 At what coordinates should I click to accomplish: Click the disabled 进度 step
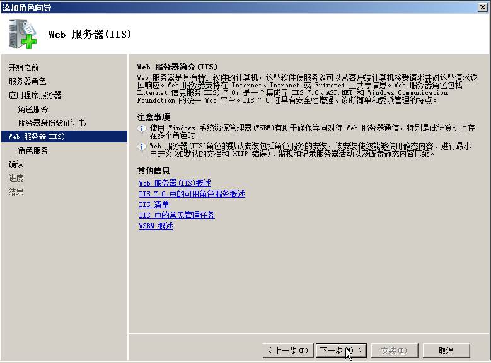[x=16, y=178]
